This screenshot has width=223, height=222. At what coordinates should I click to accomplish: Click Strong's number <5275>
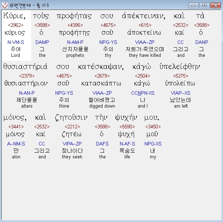coord(181,76)
